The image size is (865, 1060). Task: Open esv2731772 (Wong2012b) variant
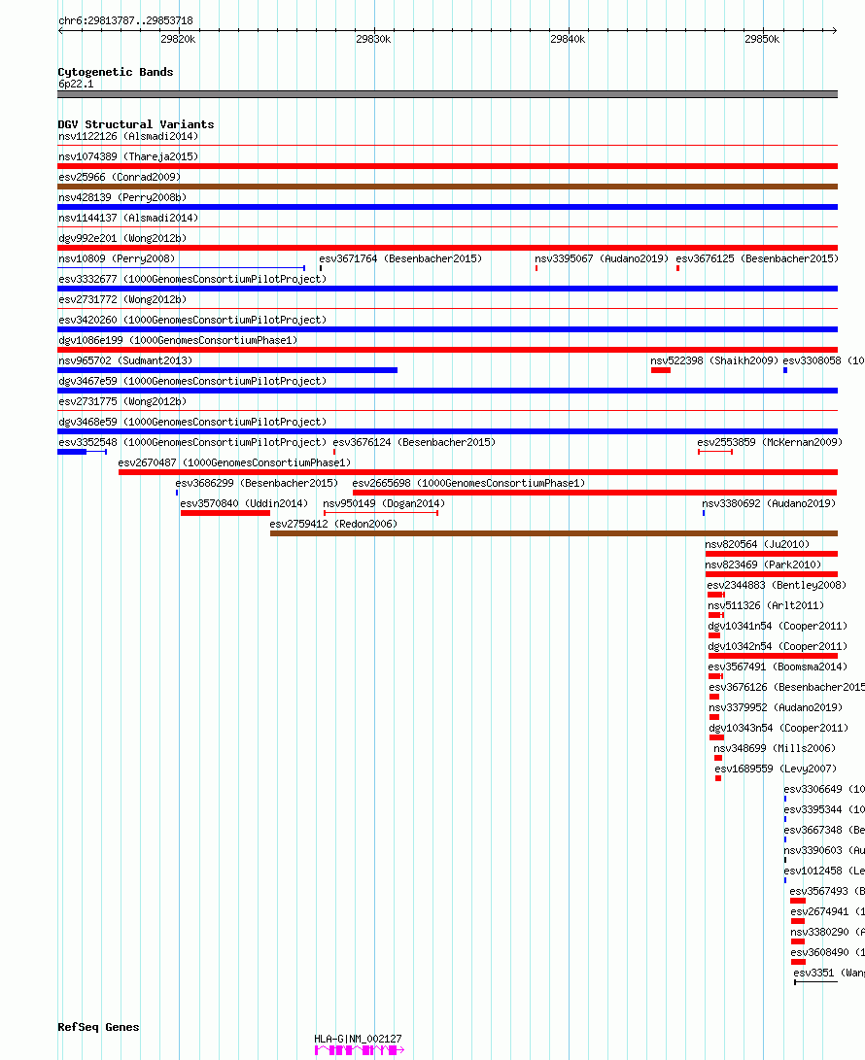click(122, 299)
